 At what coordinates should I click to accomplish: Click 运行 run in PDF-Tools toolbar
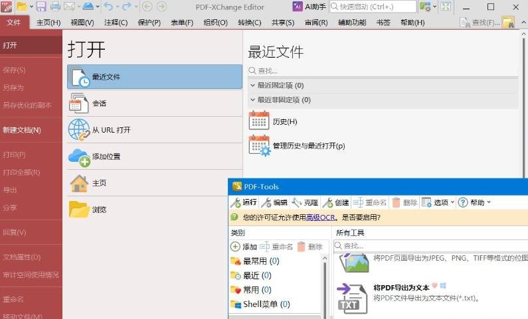(x=244, y=202)
